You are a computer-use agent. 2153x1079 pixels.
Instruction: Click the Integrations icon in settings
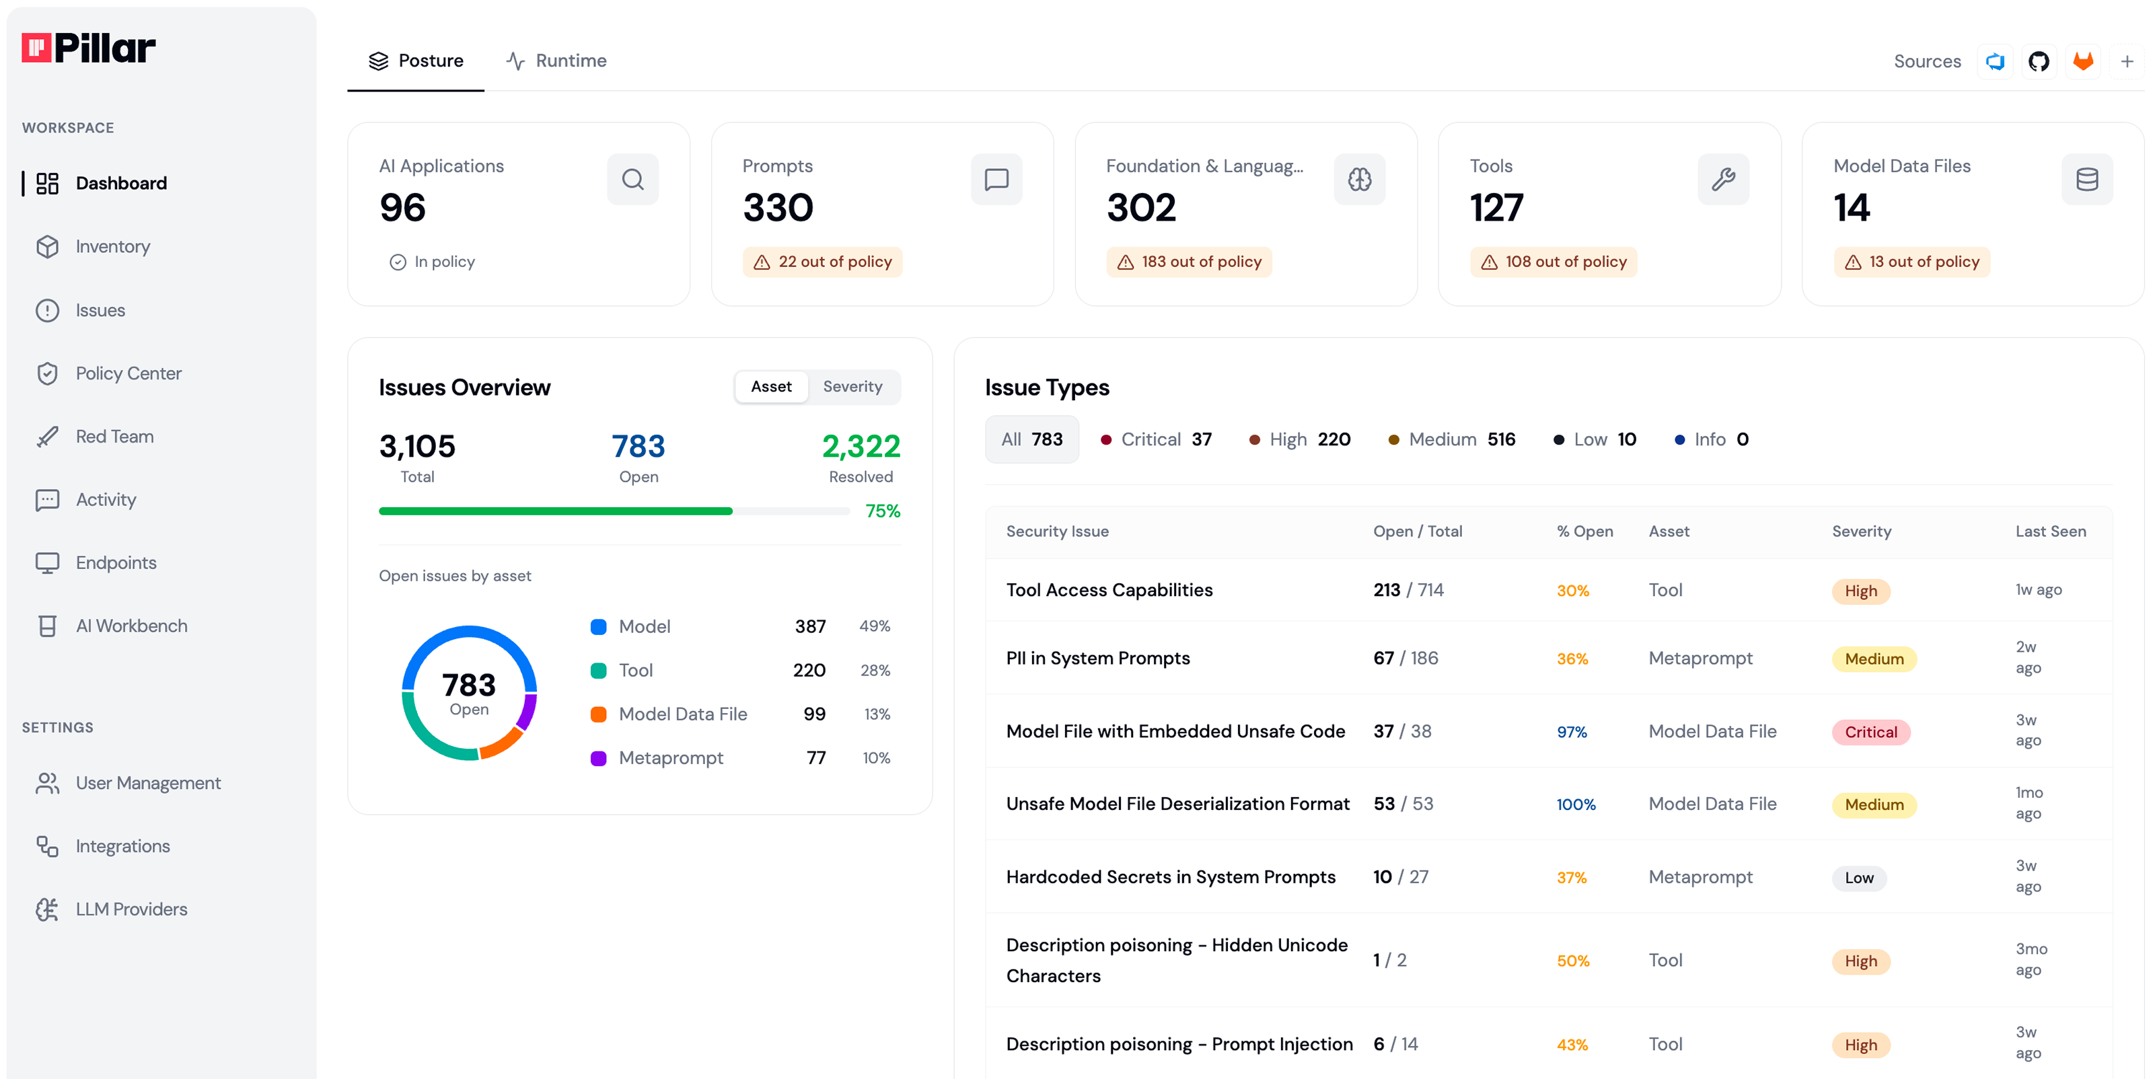(x=48, y=846)
